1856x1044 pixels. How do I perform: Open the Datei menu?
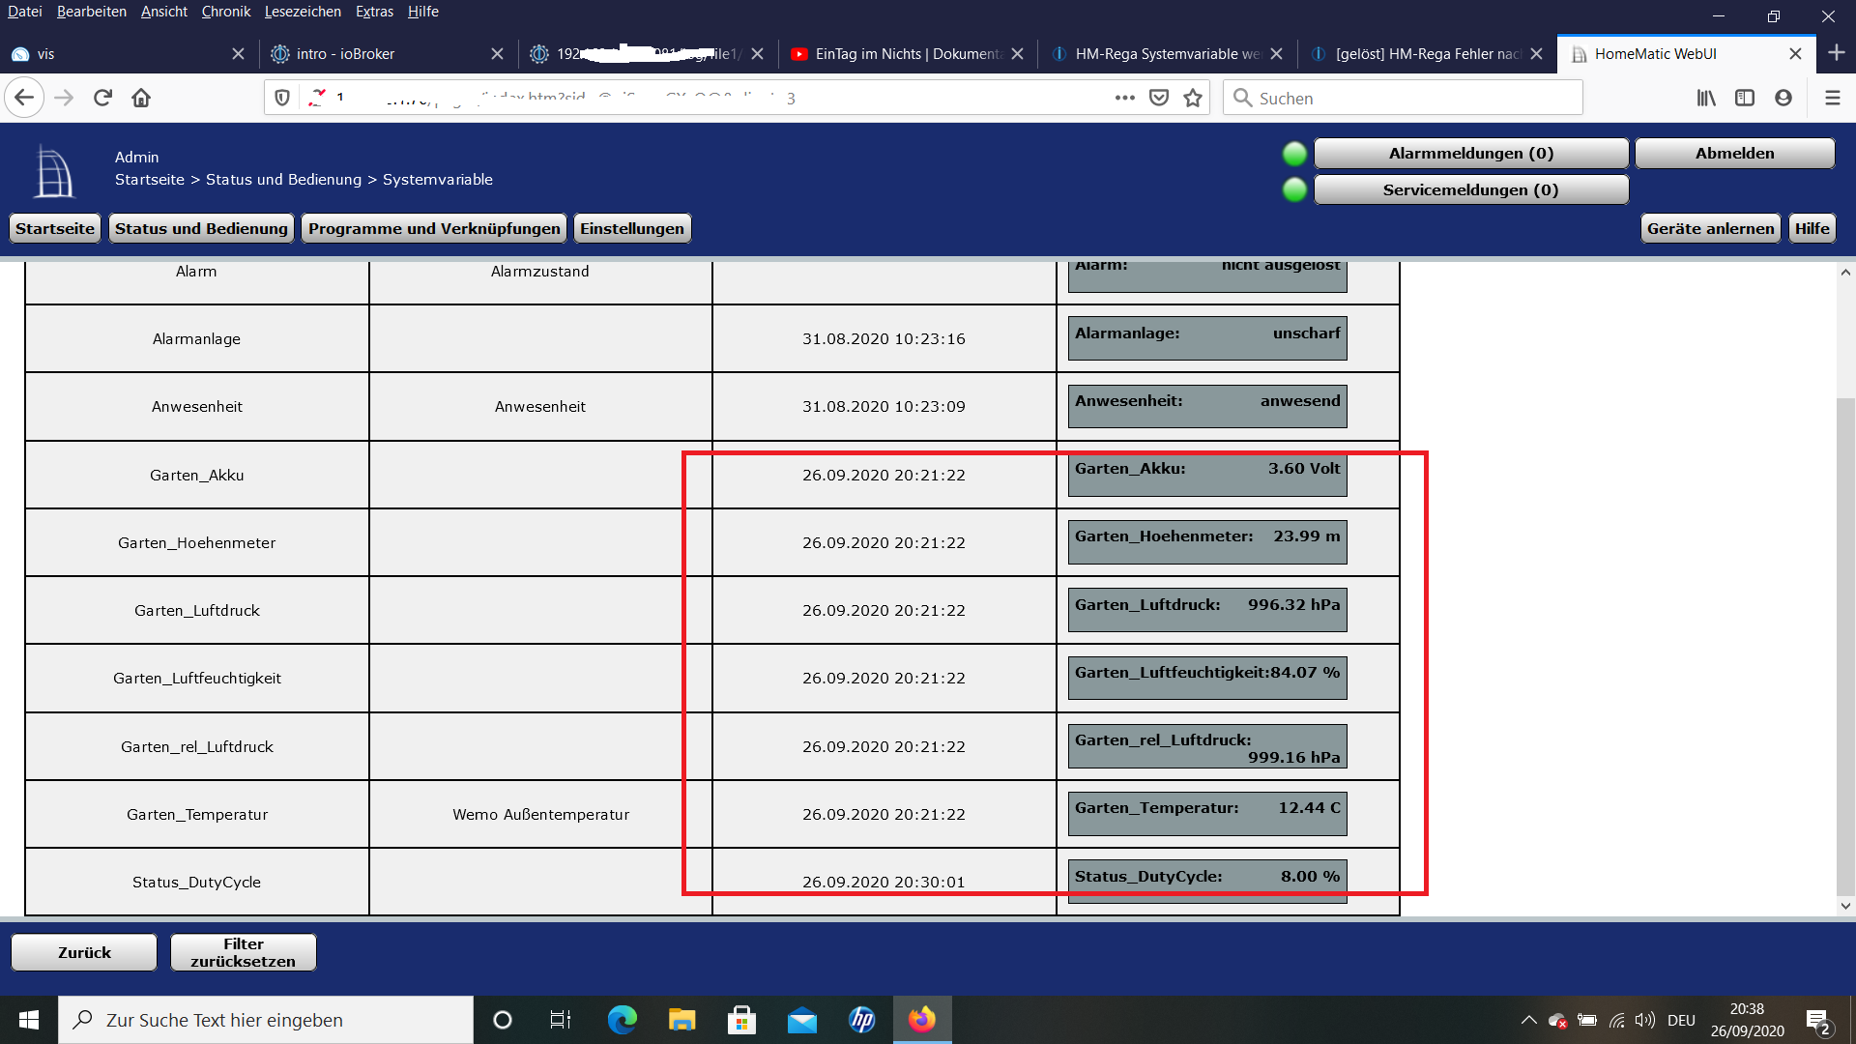(x=25, y=12)
